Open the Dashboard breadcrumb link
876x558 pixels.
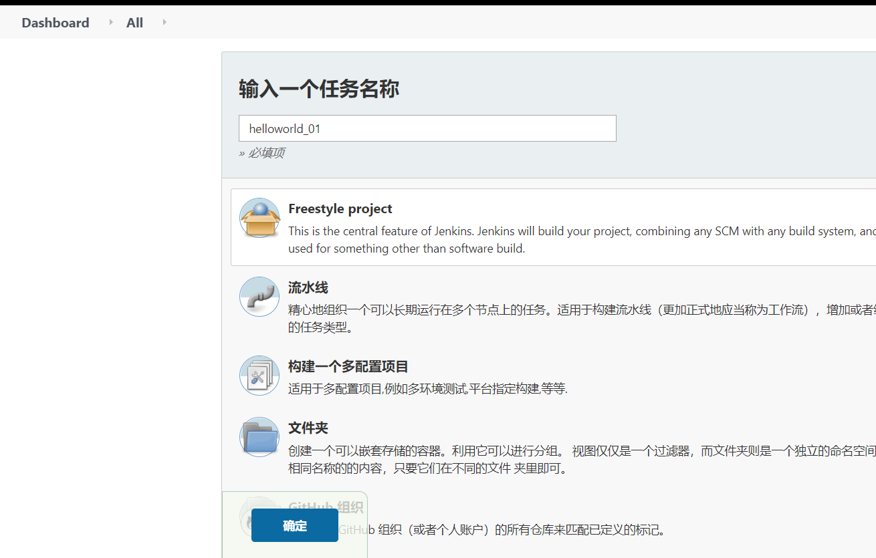coord(56,23)
